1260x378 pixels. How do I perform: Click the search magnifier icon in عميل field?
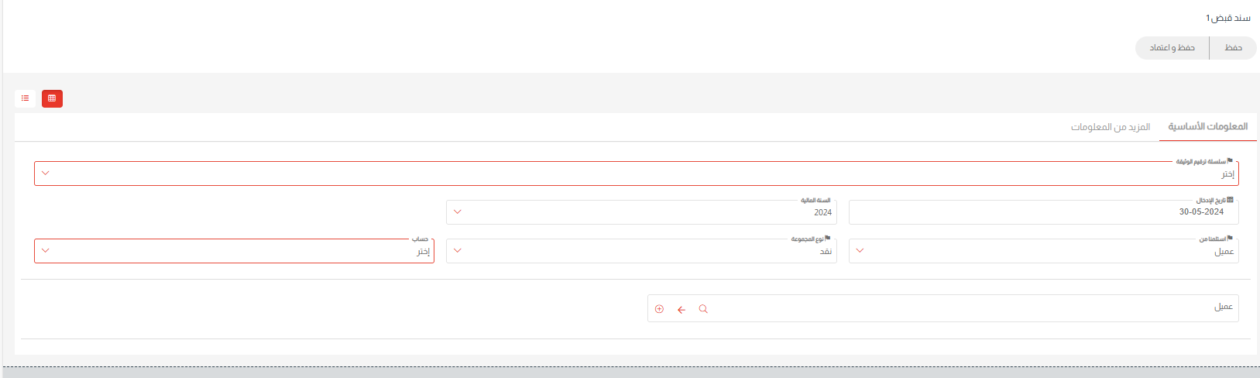pos(703,309)
